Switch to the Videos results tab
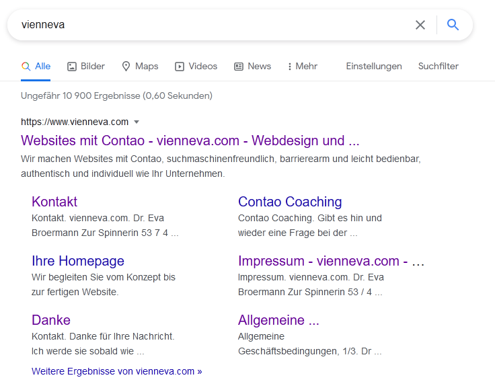495x390 pixels. point(196,67)
